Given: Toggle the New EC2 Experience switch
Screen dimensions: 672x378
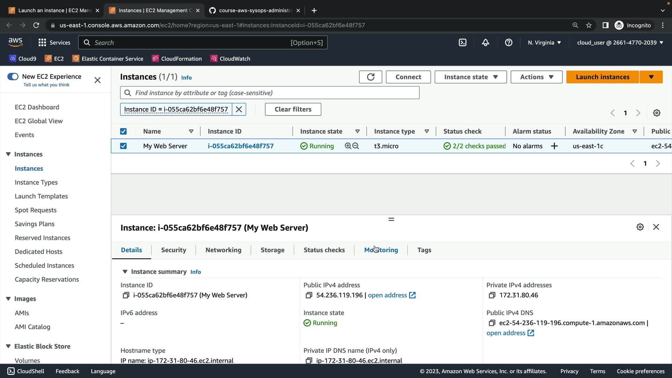Looking at the screenshot, I should tap(13, 77).
